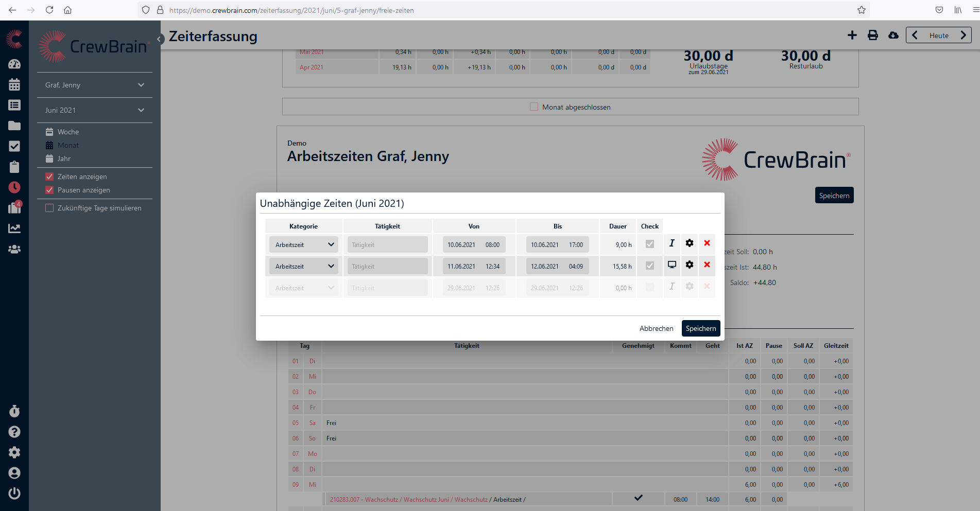Open settings gear for the 10.06.2021 entry
The image size is (980, 511).
(689, 243)
